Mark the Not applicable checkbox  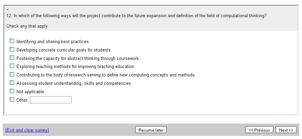click(12, 91)
